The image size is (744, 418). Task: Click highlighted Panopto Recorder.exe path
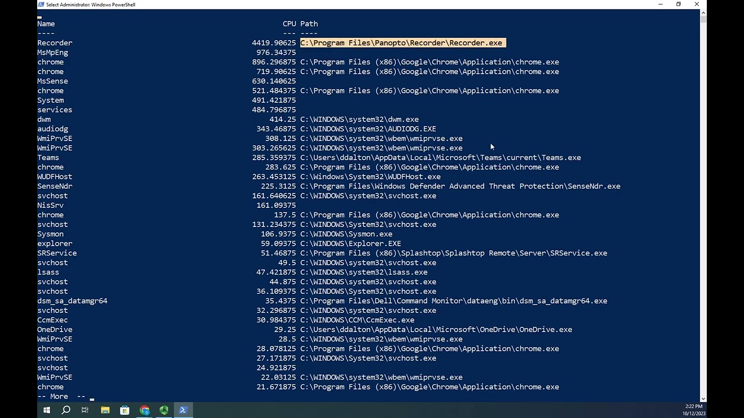(402, 43)
